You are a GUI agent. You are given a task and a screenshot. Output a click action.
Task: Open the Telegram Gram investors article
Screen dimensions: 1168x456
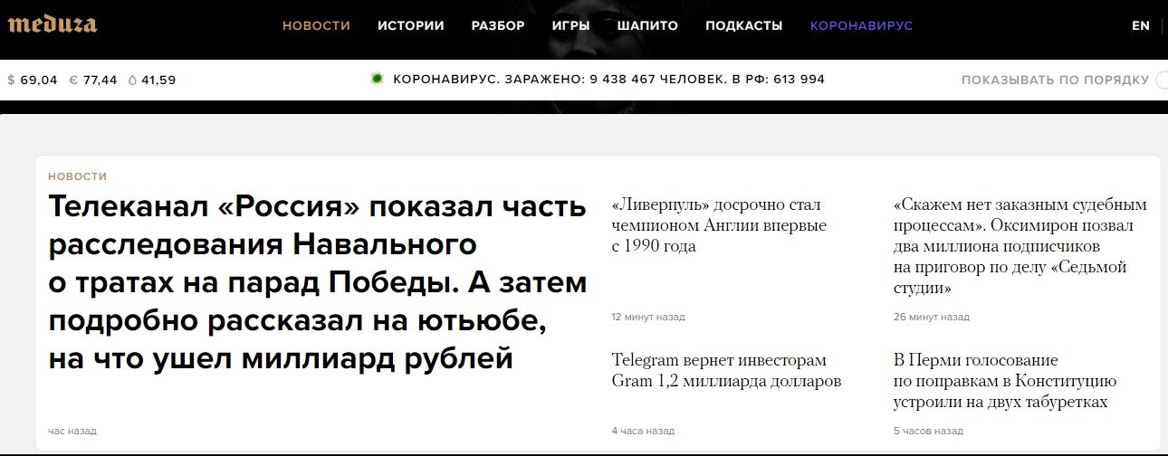pos(727,371)
